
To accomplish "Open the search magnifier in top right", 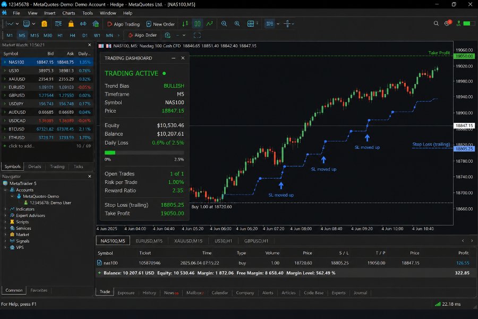I will click(436, 23).
